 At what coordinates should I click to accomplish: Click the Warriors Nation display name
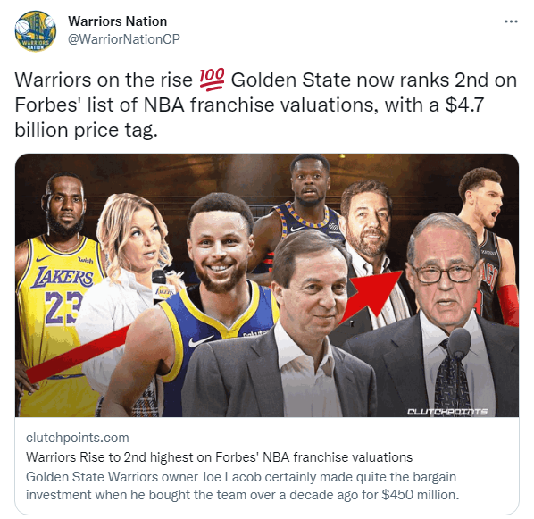click(118, 21)
